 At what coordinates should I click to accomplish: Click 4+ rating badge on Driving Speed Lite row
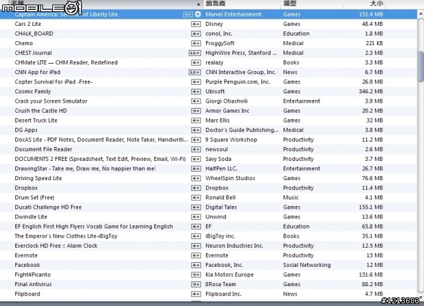196,178
